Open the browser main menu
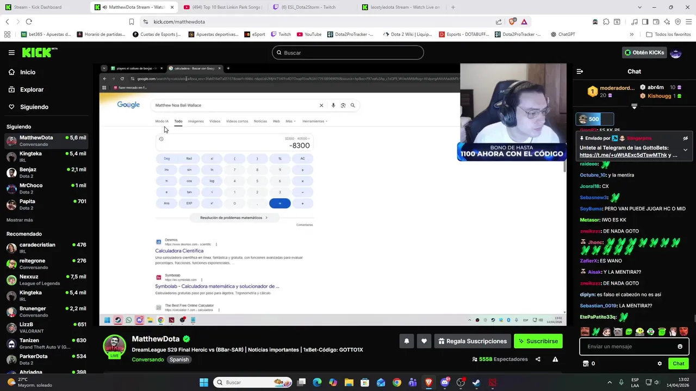Screen dimensions: 696x391 point(688,22)
